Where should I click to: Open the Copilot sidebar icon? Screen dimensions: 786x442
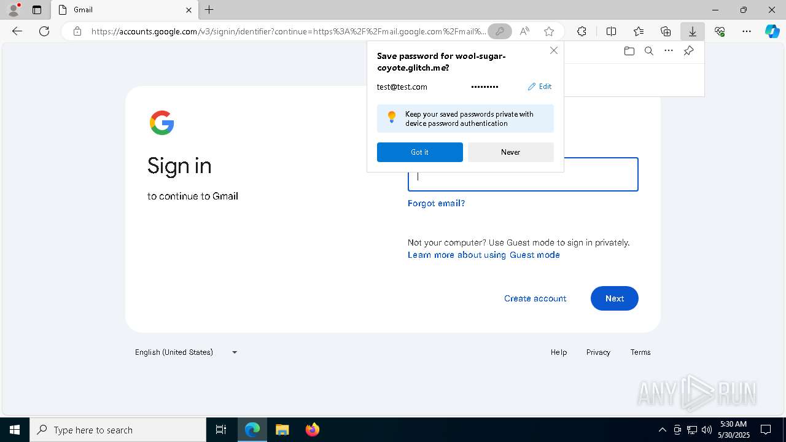click(772, 31)
